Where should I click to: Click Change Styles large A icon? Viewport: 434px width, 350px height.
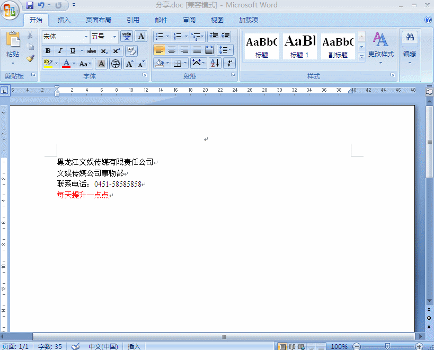tap(380, 39)
